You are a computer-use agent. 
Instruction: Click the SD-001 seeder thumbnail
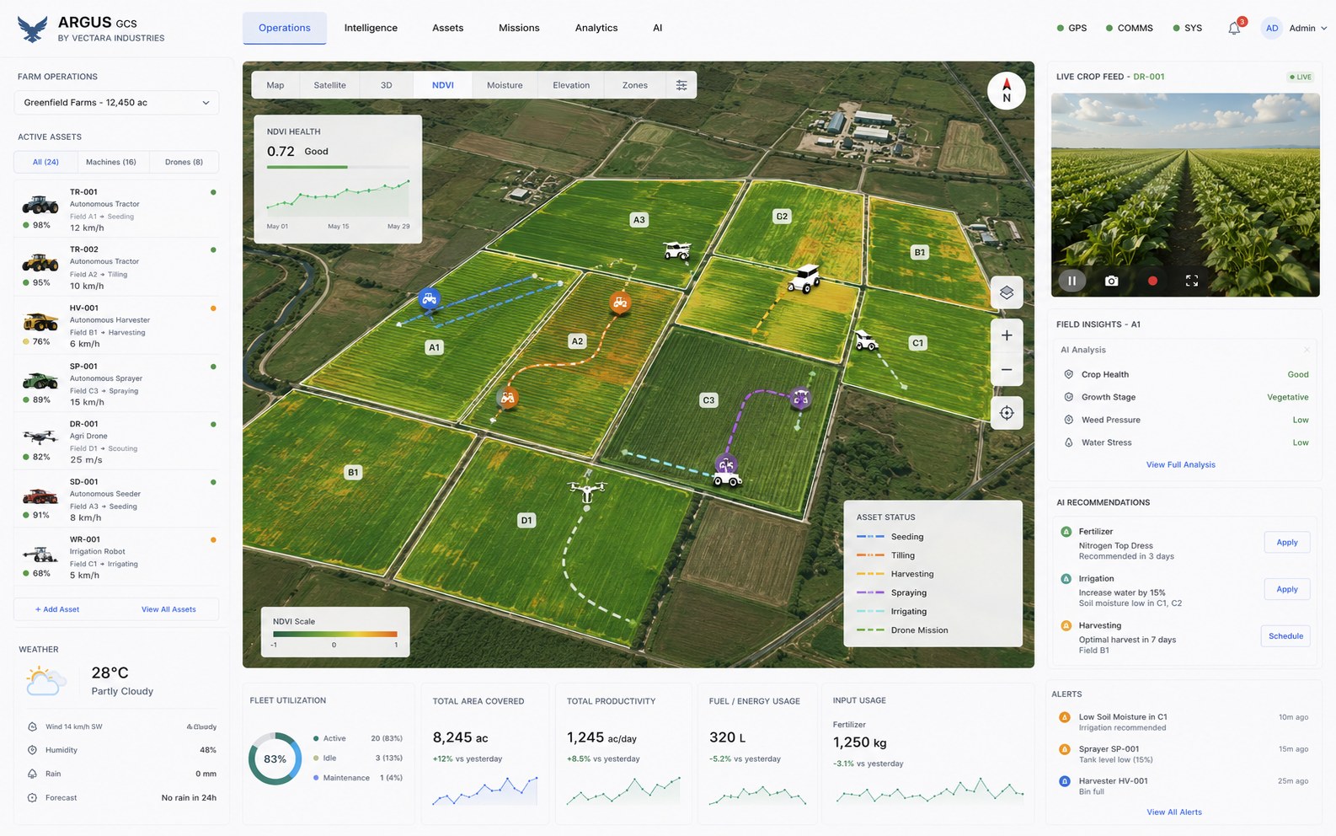pyautogui.click(x=40, y=496)
